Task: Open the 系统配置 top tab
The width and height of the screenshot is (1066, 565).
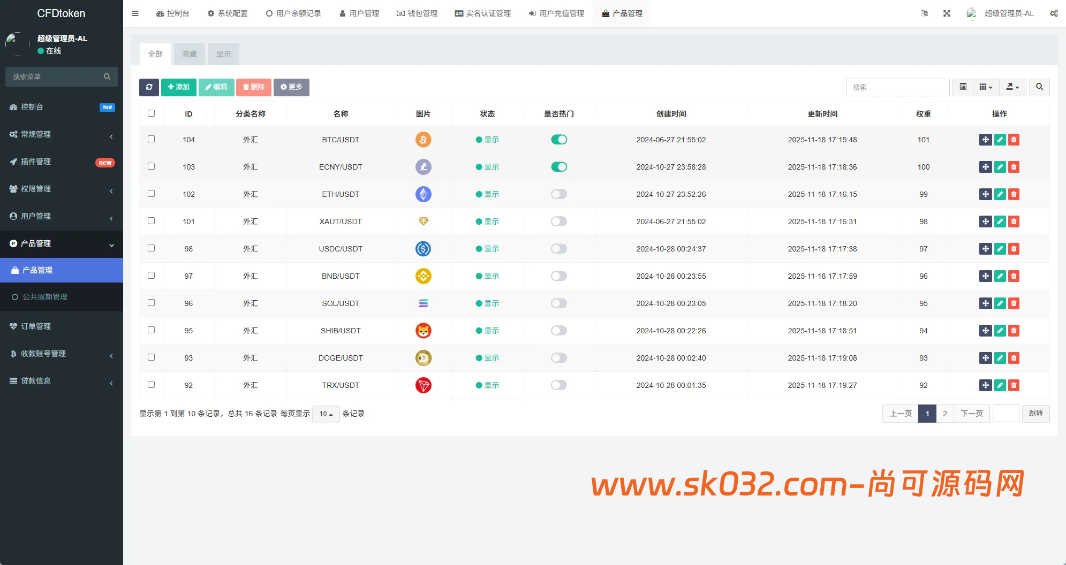Action: [x=228, y=13]
